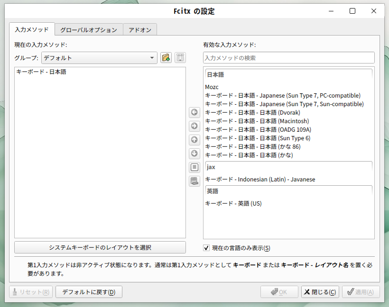Open the グローバルオプション tab
The image size is (389, 307).
[x=89, y=30]
